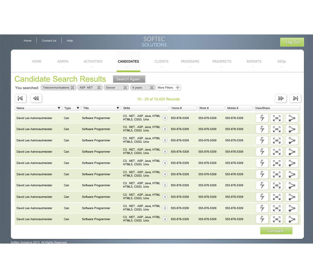313x278 pixels.
Task: Show the skills count badge in first row
Action: point(165,118)
